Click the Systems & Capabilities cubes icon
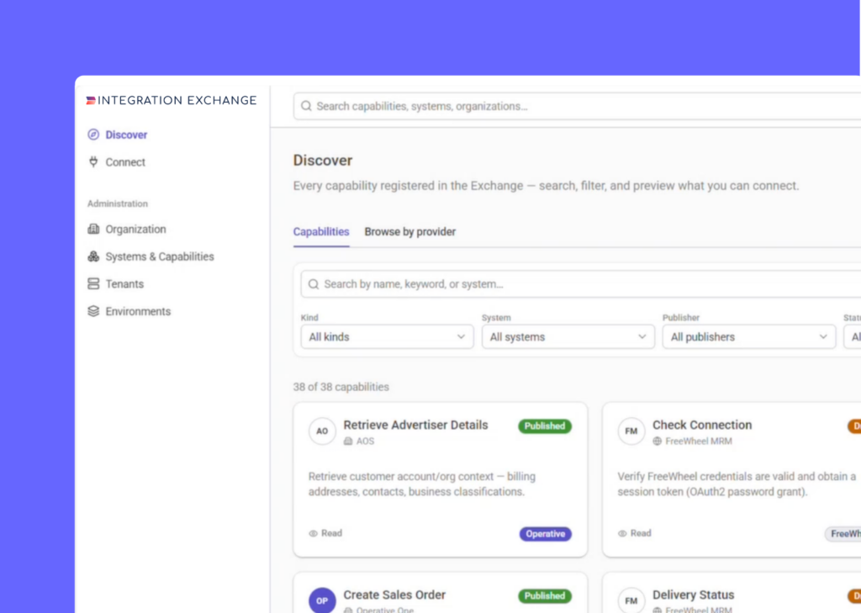 93,256
